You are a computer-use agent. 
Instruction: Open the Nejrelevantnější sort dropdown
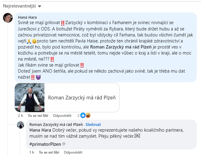[x=22, y=6]
